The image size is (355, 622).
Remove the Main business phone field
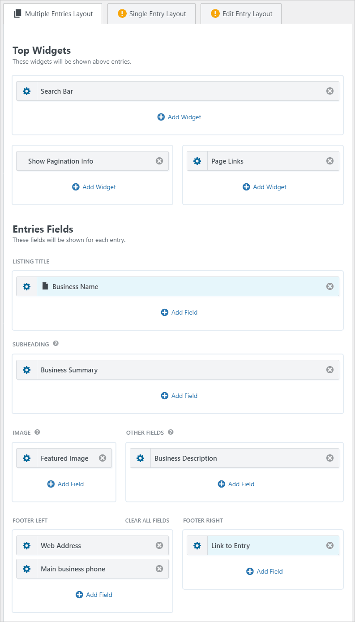coord(159,569)
